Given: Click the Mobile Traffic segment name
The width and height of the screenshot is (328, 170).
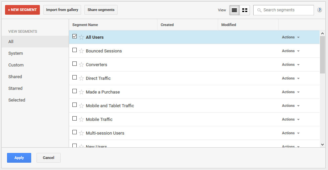Looking at the screenshot, I should pyautogui.click(x=99, y=119).
